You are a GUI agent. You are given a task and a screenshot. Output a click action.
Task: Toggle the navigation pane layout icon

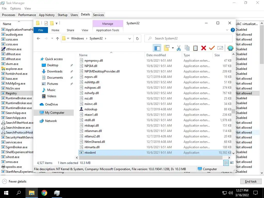pos(157,48)
